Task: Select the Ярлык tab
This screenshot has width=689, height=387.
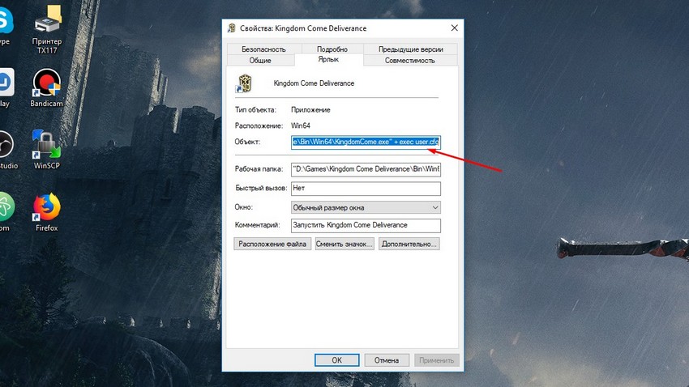Action: pos(328,59)
